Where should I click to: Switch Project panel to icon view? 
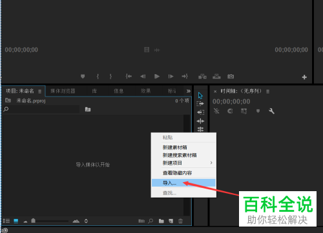click(16, 221)
